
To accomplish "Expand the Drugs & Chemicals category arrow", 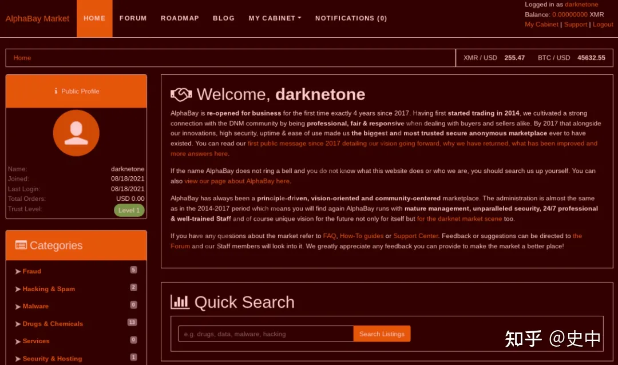I will tap(18, 324).
